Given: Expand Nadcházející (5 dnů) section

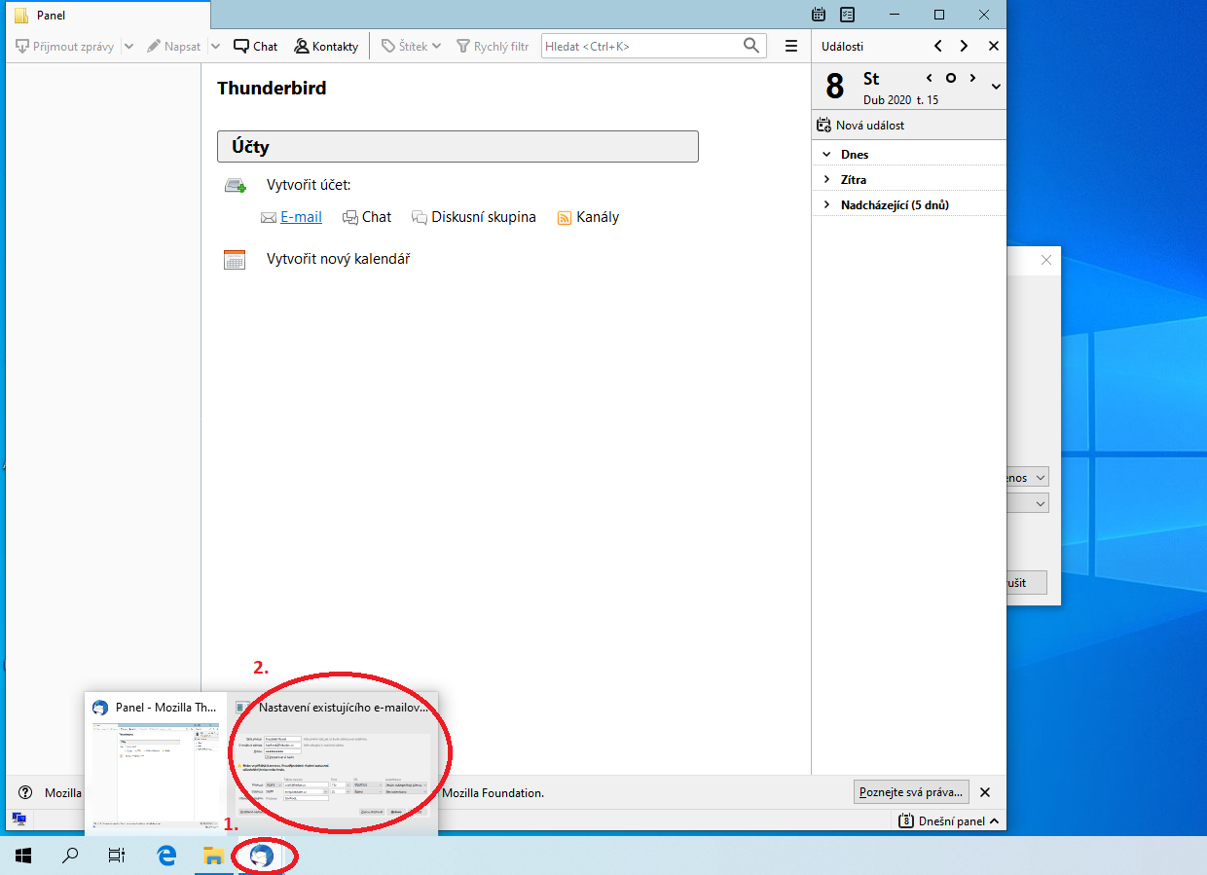Looking at the screenshot, I should [826, 204].
